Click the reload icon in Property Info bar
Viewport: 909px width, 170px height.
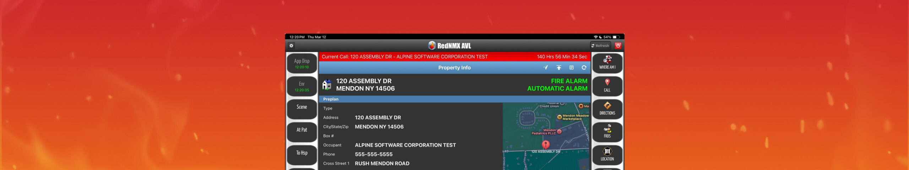pos(584,68)
